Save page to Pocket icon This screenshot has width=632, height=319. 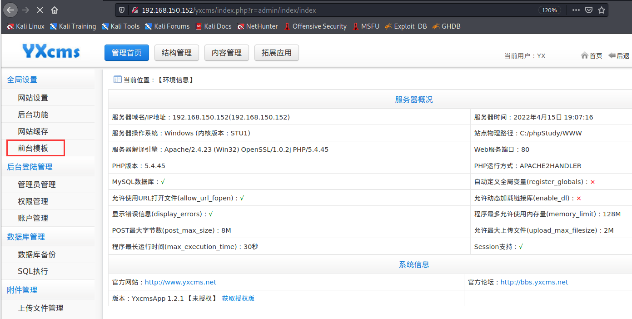(589, 10)
